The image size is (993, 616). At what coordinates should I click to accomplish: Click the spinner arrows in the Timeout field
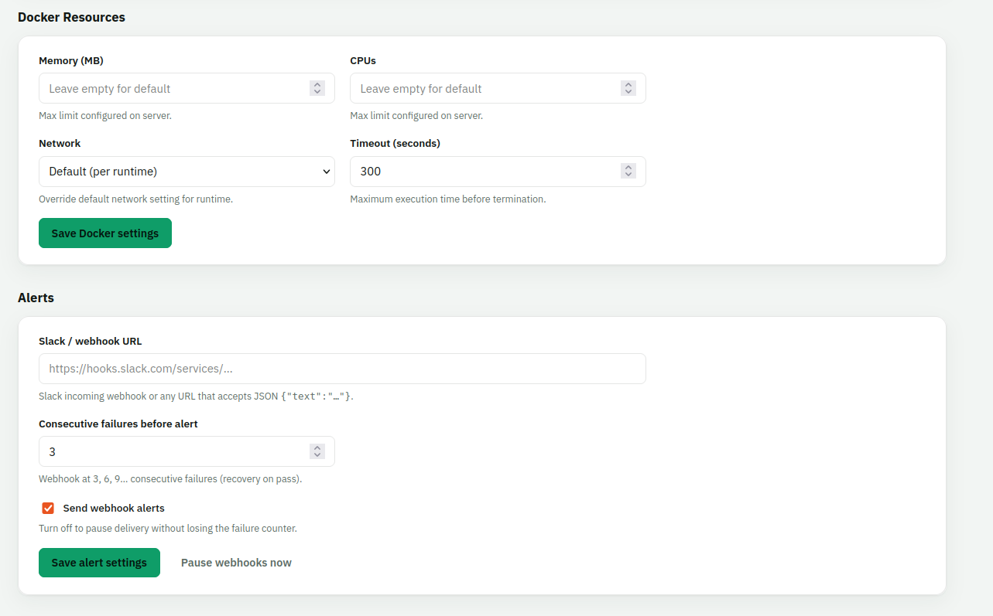click(x=628, y=172)
